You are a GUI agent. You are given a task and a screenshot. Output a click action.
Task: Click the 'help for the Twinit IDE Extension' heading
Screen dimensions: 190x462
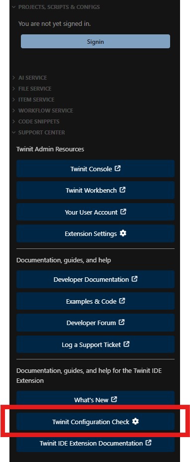89,375
